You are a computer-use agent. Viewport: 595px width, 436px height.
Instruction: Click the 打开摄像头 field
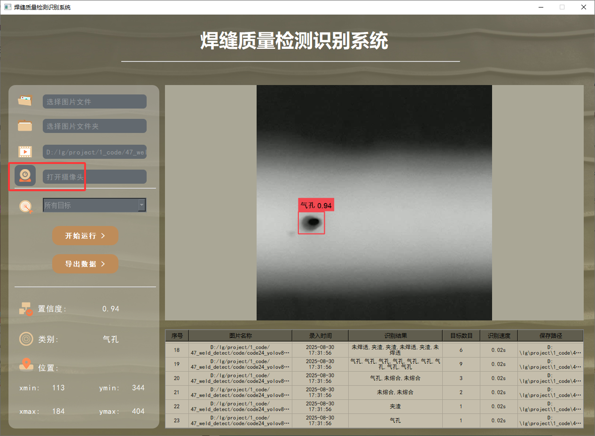tap(94, 177)
